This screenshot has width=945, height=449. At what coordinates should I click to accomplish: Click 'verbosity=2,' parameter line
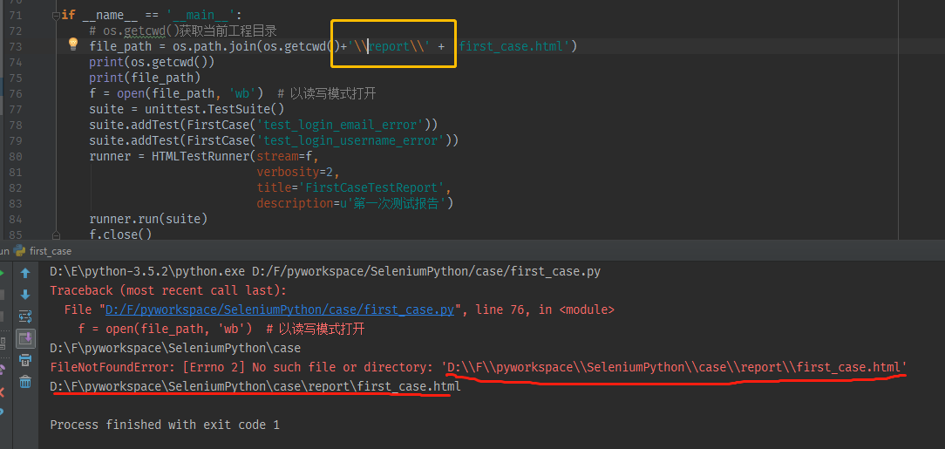click(x=298, y=172)
